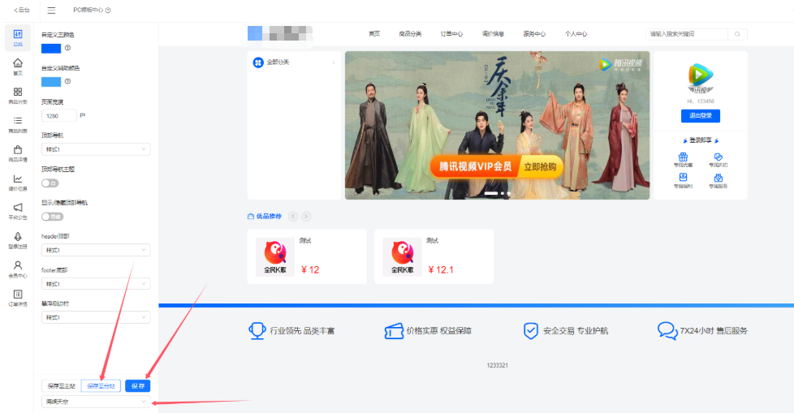Click the 页面宽度 input field
This screenshot has width=794, height=413.
58,116
